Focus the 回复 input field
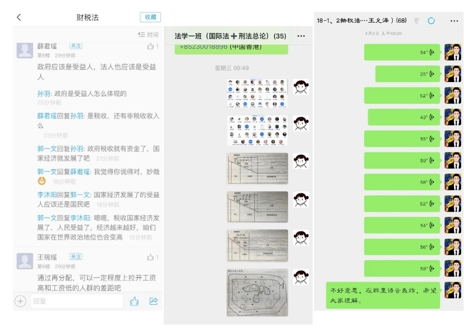This screenshot has width=464, height=334. tap(76, 301)
